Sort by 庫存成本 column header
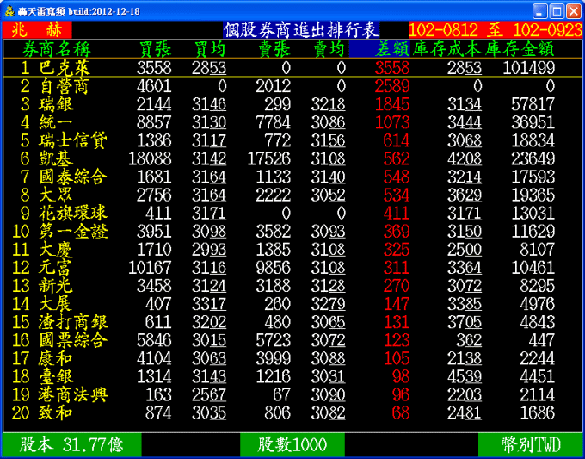585x459 pixels. tap(447, 49)
